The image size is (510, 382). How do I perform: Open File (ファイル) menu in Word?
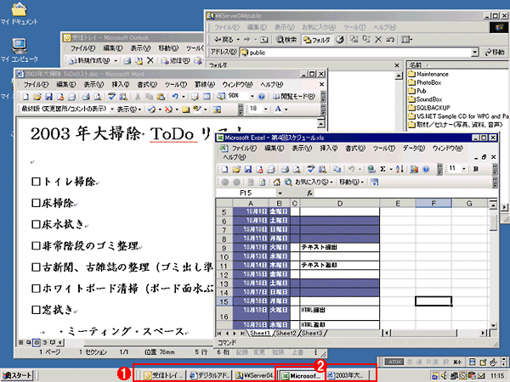pyautogui.click(x=36, y=84)
